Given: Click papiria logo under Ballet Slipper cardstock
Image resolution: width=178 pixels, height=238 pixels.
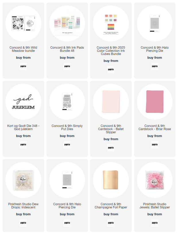Looking at the screenshot, I should (x=111, y=148).
